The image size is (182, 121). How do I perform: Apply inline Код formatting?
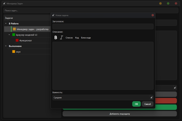click(x=77, y=38)
